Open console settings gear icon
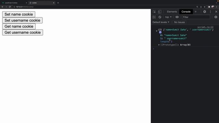This screenshot has height=123, width=219. pos(216,17)
